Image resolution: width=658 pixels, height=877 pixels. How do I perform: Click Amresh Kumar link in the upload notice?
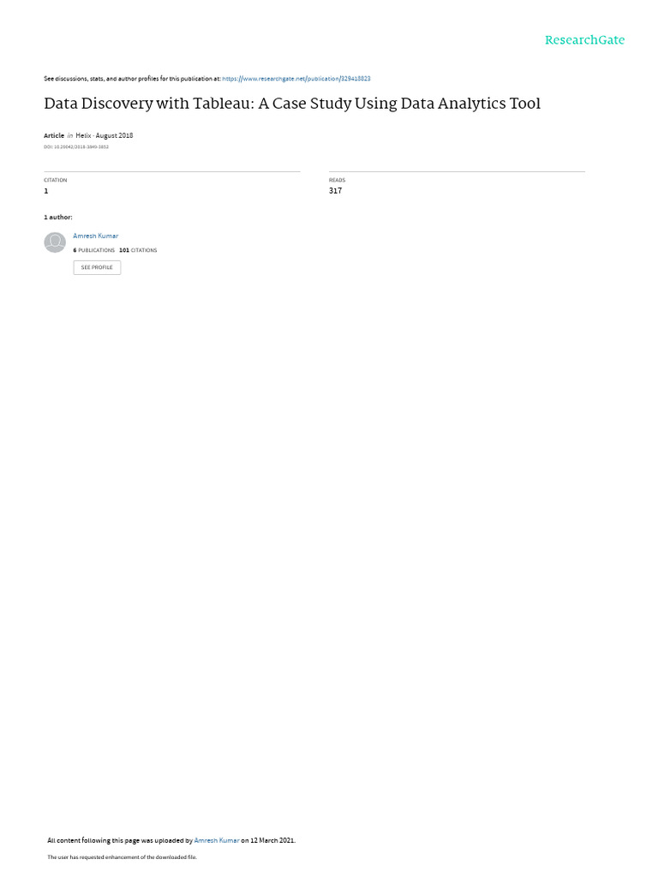click(x=217, y=840)
